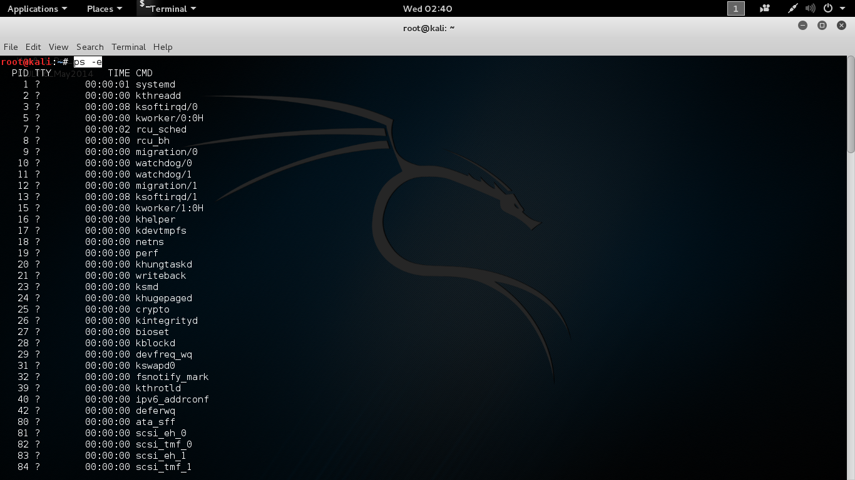Click the 'ipv6_addrconf' process name
This screenshot has width=855, height=480.
tap(172, 399)
